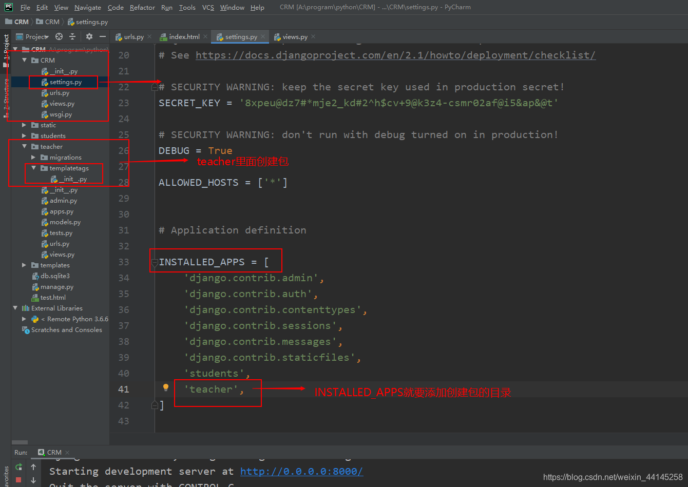Collapse the inner CRM folder
688x487 pixels.
click(24, 60)
